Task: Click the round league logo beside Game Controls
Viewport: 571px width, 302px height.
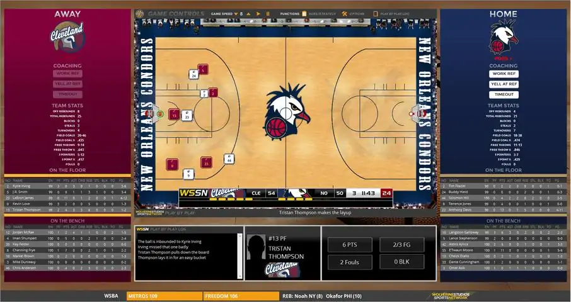Action: [139, 14]
